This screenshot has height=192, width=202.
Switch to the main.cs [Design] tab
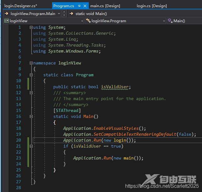pyautogui.click(x=105, y=6)
